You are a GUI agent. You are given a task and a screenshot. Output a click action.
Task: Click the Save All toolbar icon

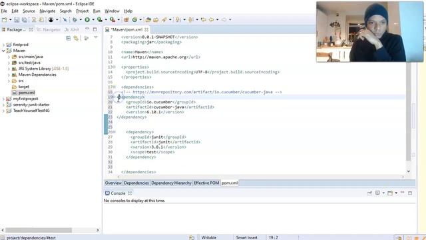pyautogui.click(x=24, y=19)
